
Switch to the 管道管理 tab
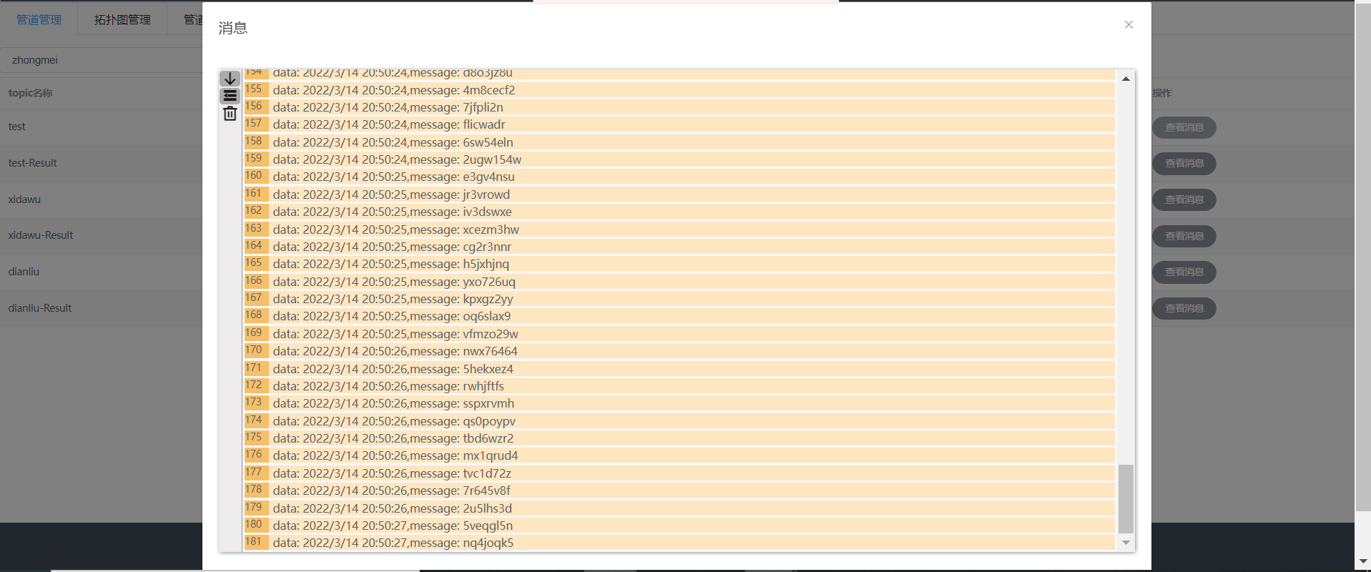pos(39,19)
